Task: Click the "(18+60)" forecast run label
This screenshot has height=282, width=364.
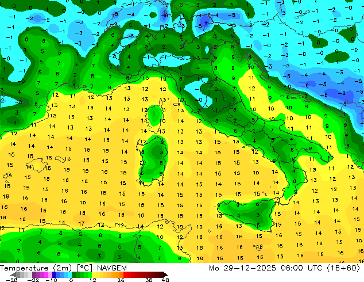Action: pos(344,268)
